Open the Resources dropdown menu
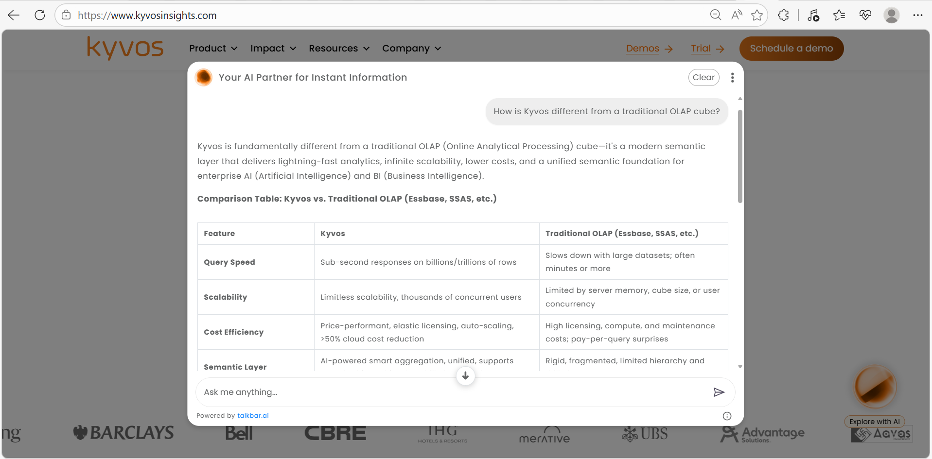This screenshot has width=932, height=459. (x=339, y=49)
